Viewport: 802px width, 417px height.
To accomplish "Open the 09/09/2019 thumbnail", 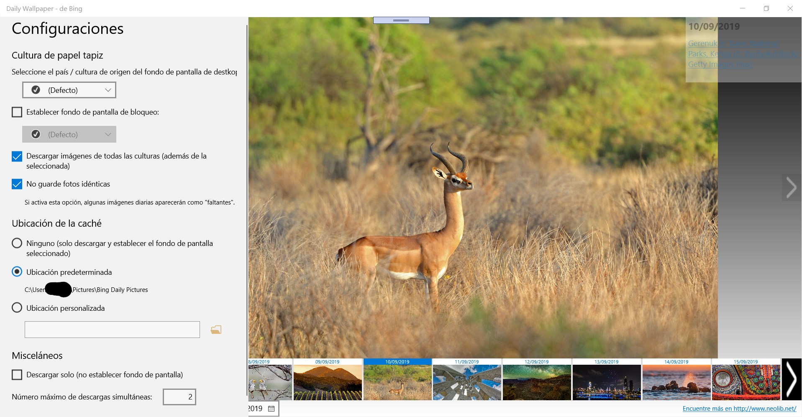I will pyautogui.click(x=328, y=379).
